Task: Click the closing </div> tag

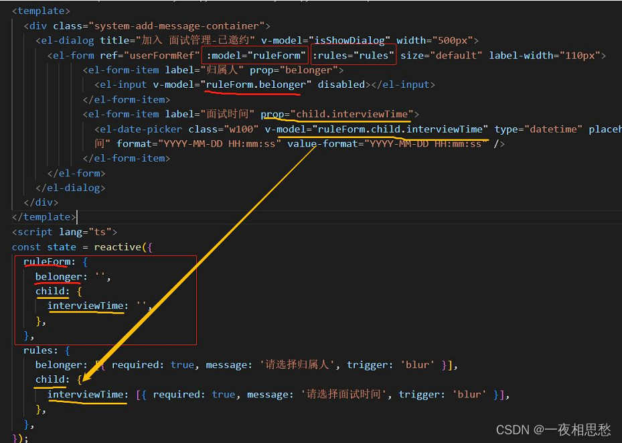Action: (x=41, y=202)
